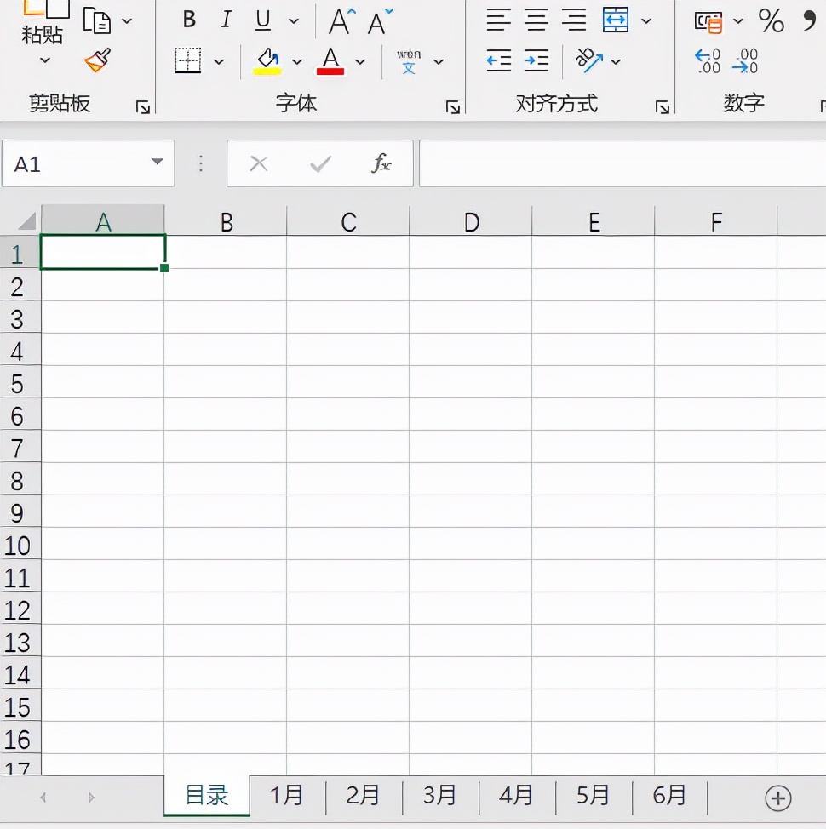Toggle Underline formatting
The image size is (826, 829).
[x=263, y=20]
